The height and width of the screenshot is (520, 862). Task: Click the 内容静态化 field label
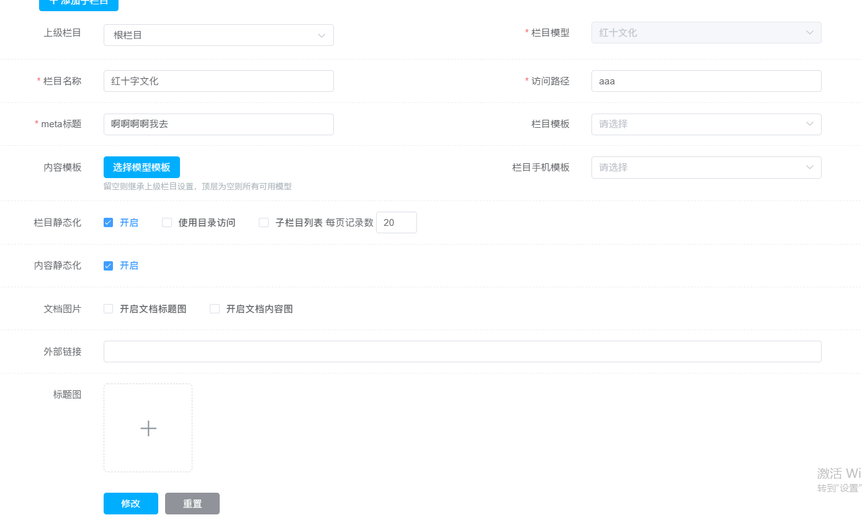[x=58, y=266]
